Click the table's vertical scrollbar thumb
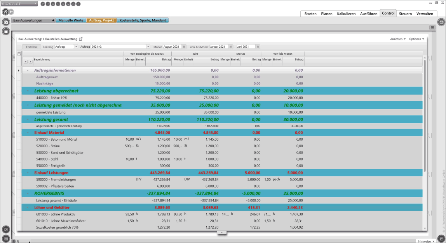The image size is (446, 243). point(425,116)
